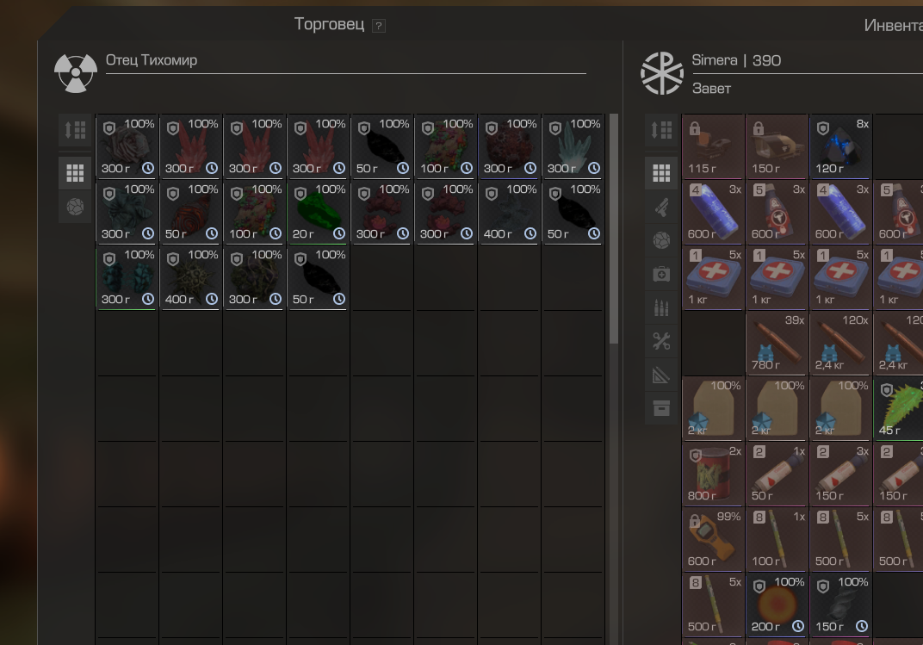
Task: Select the 1x stick weighing 100 г
Action: (x=777, y=538)
